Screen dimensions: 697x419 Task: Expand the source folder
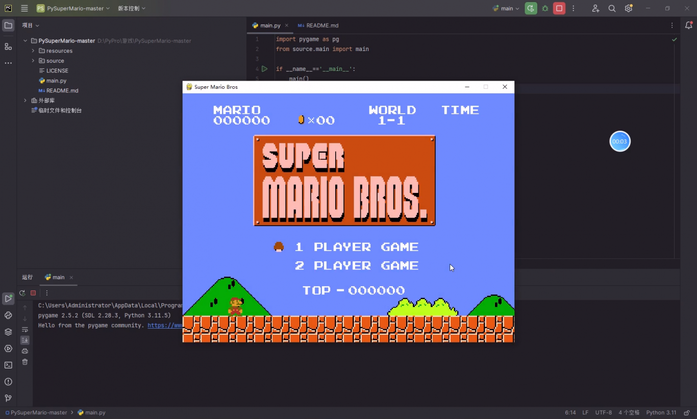tap(33, 61)
